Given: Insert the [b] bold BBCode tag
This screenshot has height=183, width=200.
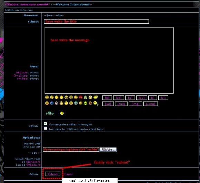Looking at the screenshot, I should point(107,98).
